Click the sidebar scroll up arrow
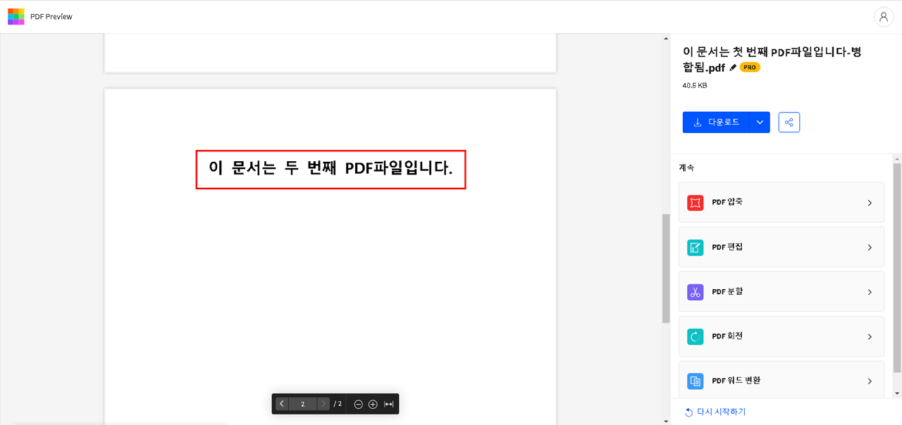The height and width of the screenshot is (425, 902). (x=897, y=158)
